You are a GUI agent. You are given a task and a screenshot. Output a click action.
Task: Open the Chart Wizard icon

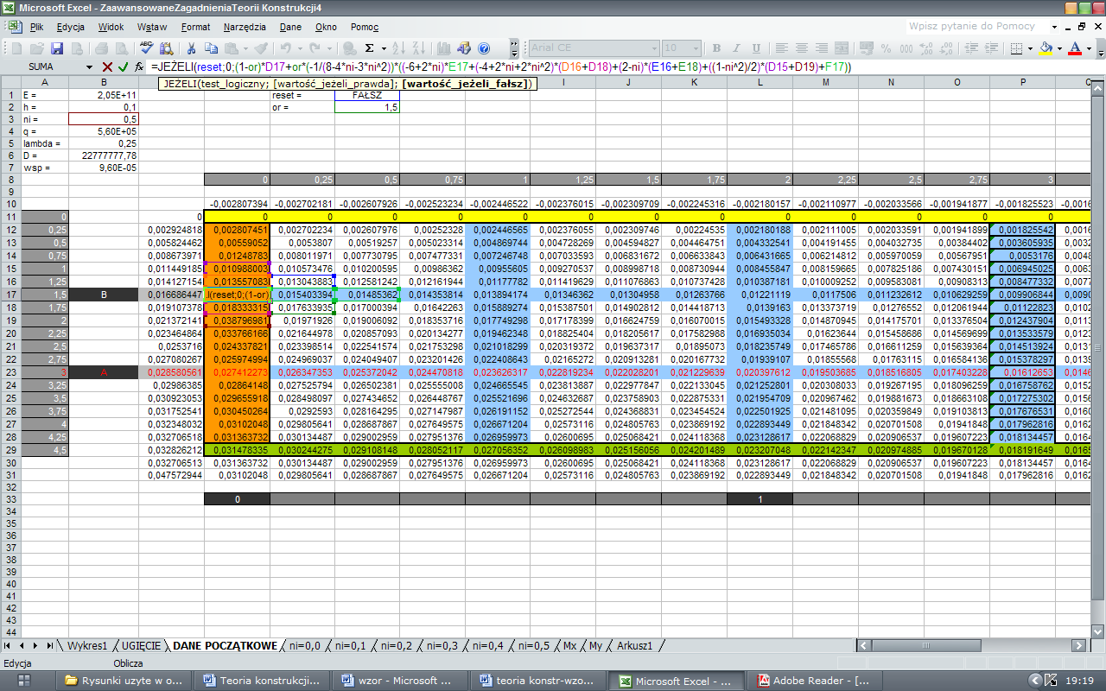(x=443, y=48)
